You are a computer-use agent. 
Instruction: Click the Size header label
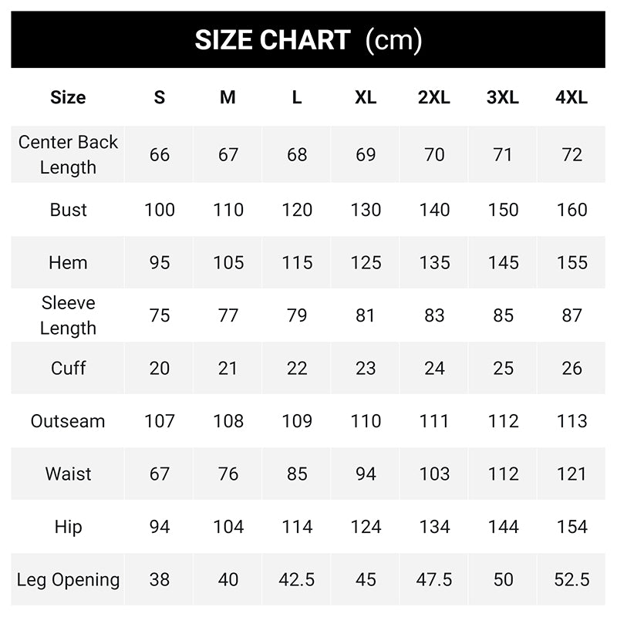point(68,98)
